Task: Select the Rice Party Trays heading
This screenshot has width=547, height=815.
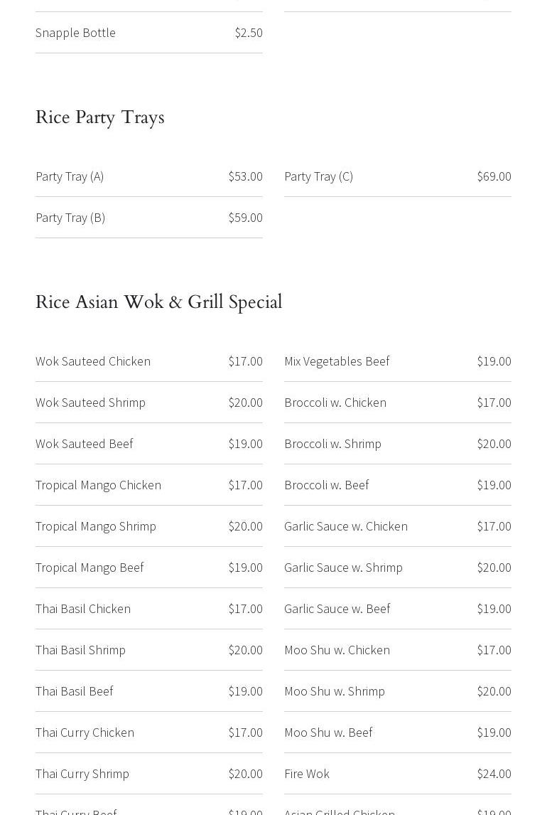Action: click(100, 117)
